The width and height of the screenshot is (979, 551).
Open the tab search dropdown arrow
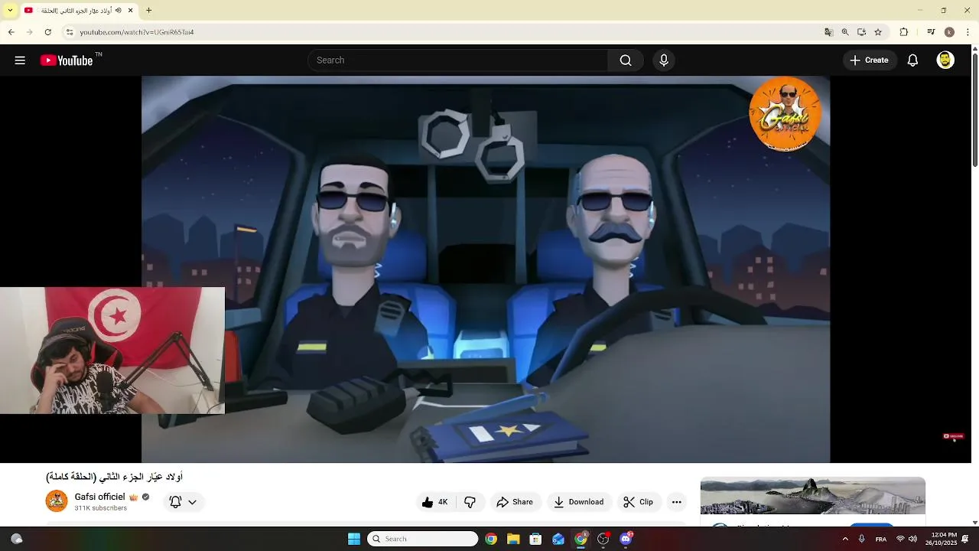[10, 10]
